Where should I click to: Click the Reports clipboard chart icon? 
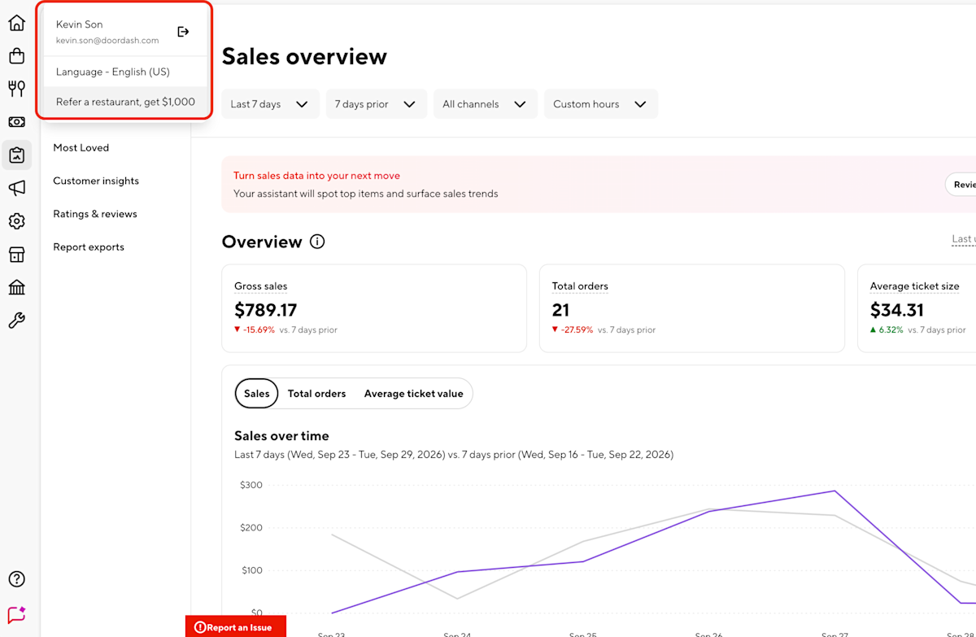coord(16,155)
